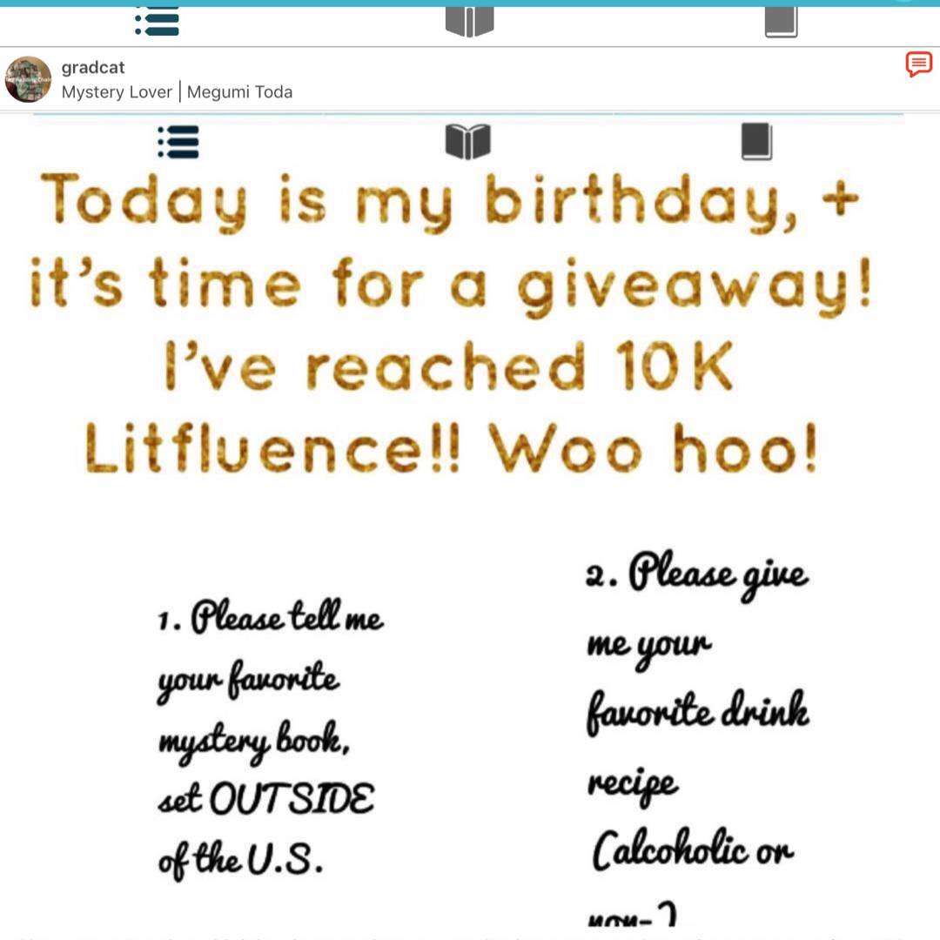Select the open book icon in top bar
The height and width of the screenshot is (940, 940).
(469, 22)
